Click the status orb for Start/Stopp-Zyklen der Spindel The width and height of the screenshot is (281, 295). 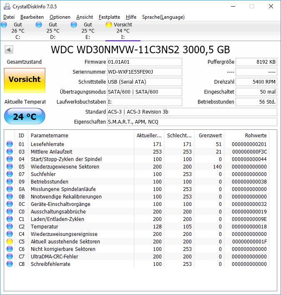coord(10,159)
